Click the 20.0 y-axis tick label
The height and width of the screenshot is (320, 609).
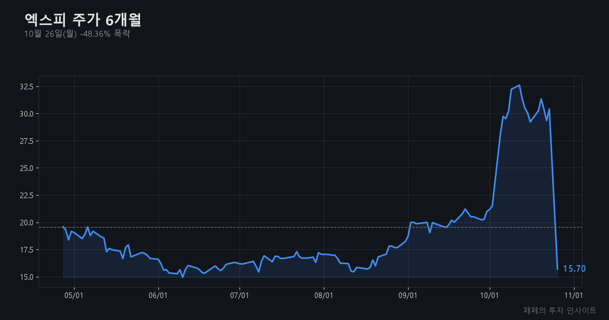click(x=26, y=222)
